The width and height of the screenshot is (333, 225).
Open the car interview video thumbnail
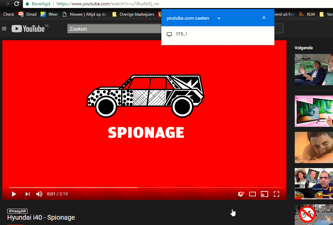coord(314,70)
